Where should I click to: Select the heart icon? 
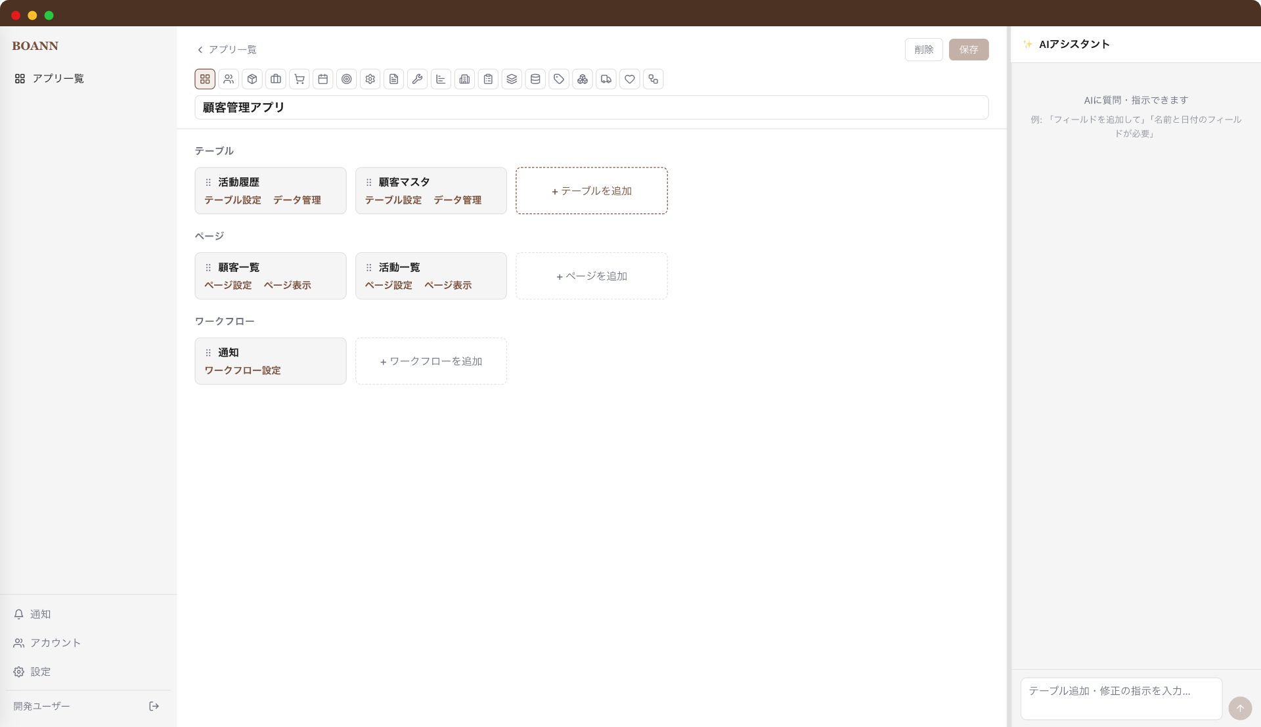tap(630, 79)
